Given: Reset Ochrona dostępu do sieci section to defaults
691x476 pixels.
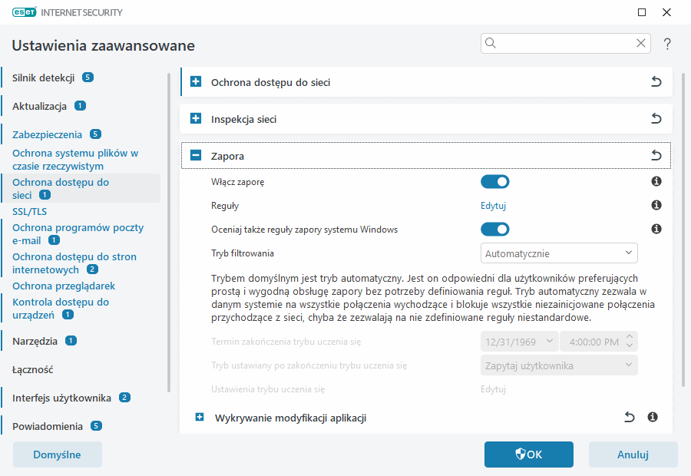Looking at the screenshot, I should tap(656, 82).
